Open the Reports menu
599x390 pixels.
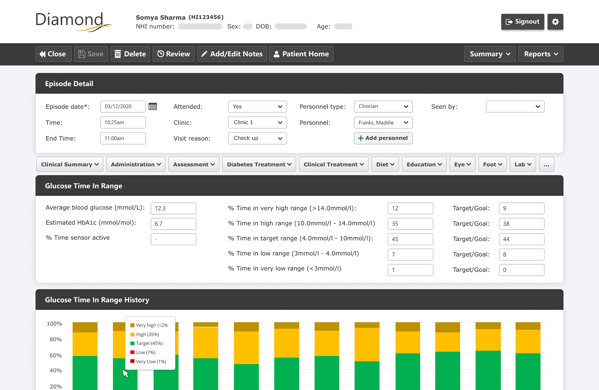click(x=541, y=54)
